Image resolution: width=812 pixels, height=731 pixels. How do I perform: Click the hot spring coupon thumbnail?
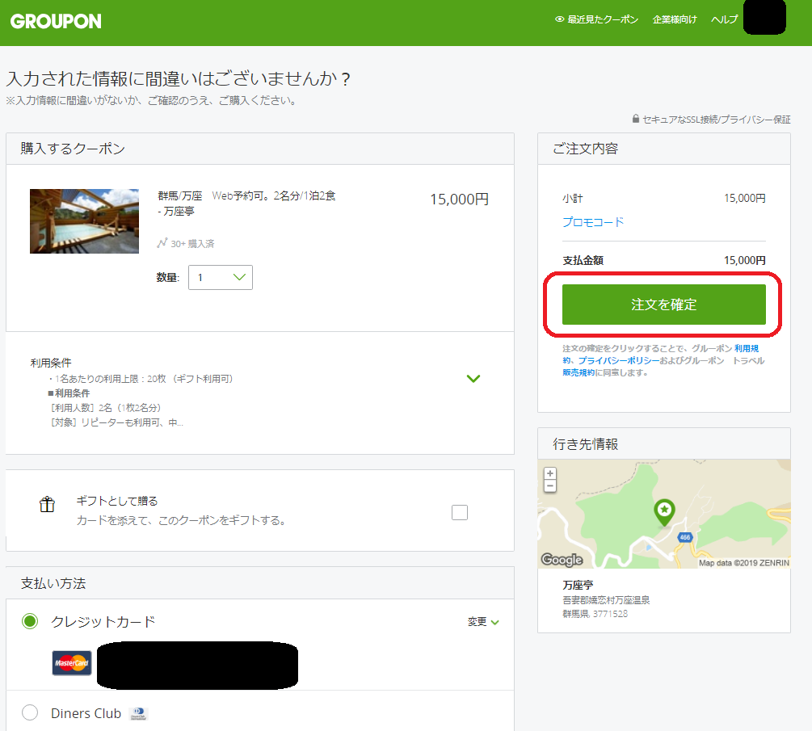coord(84,221)
